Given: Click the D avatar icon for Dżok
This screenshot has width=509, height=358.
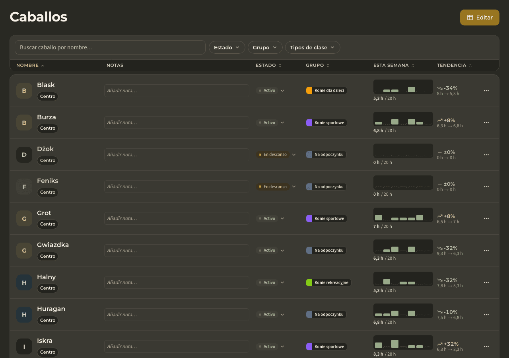Looking at the screenshot, I should [24, 155].
